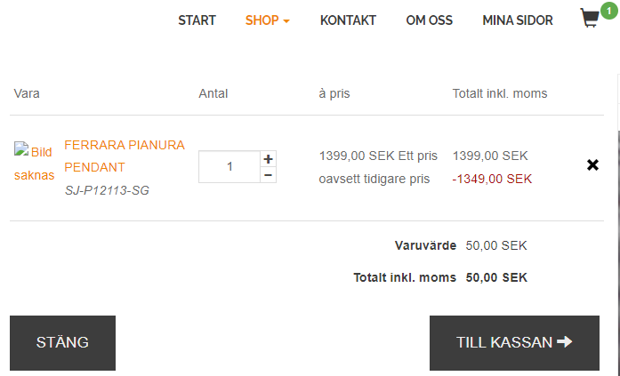Decrease quantity with the minus button

click(268, 175)
